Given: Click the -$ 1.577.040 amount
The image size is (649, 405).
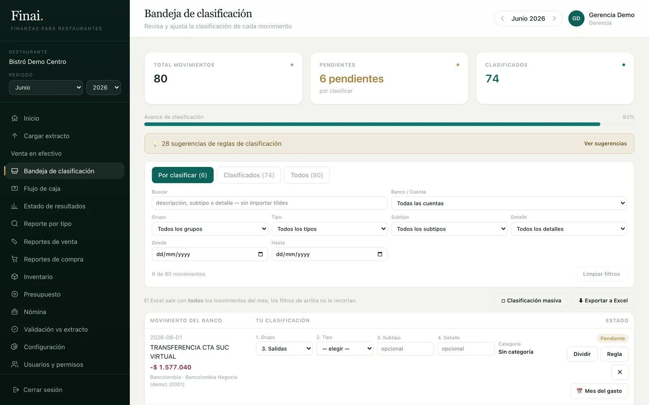Looking at the screenshot, I should point(171,367).
